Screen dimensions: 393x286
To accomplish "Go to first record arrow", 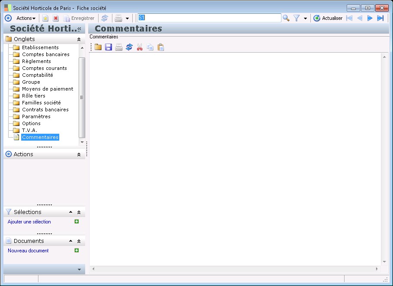I will pyautogui.click(x=349, y=18).
